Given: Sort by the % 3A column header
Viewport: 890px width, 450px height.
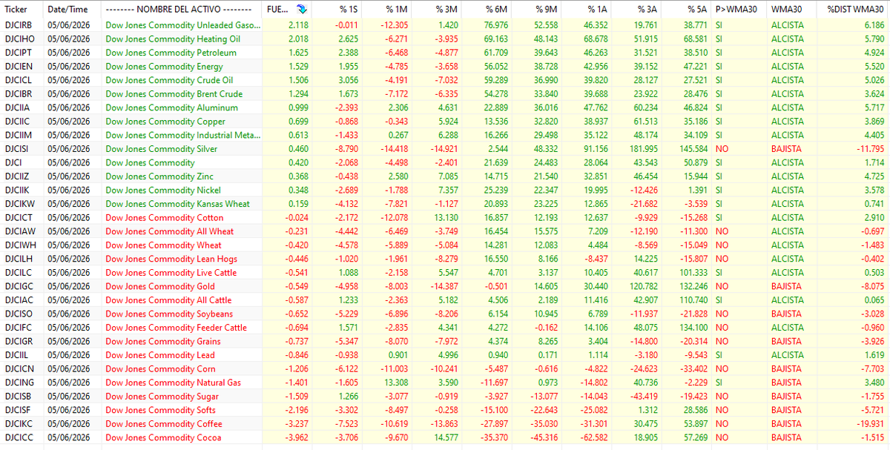Looking at the screenshot, I should [x=646, y=10].
